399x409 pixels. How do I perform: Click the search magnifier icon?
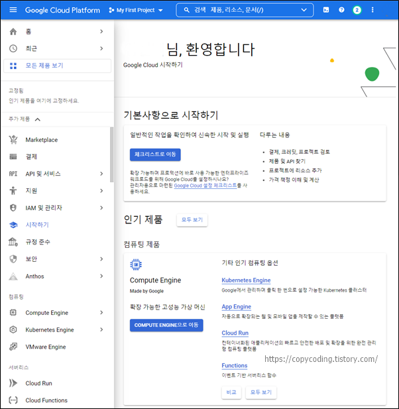coord(186,10)
